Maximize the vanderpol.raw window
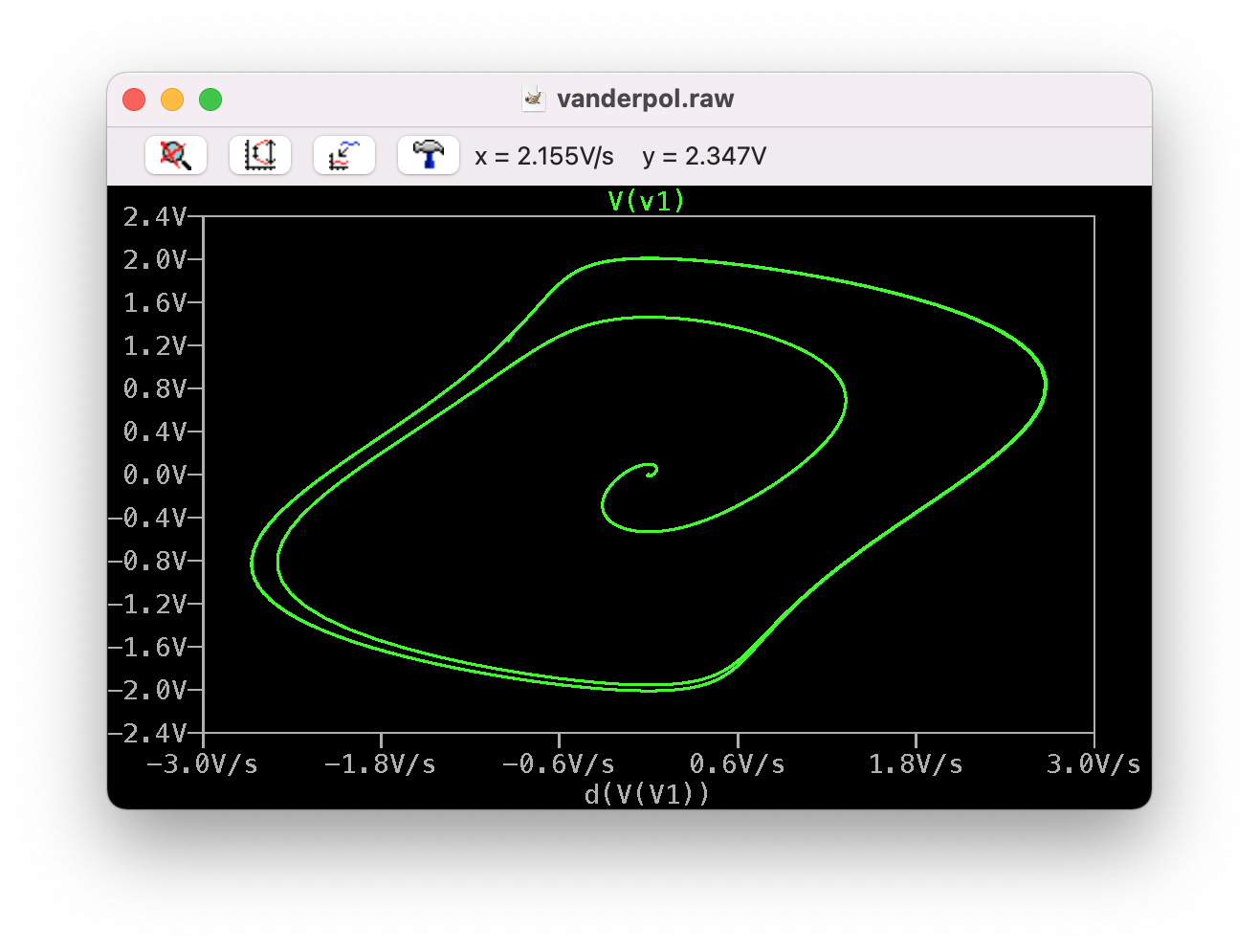Screen dimensions: 1259x951 tap(210, 100)
